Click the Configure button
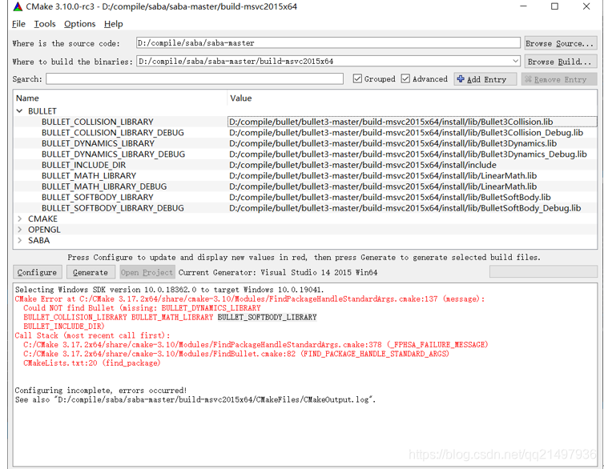Viewport: 604px width, 469px height. [37, 272]
